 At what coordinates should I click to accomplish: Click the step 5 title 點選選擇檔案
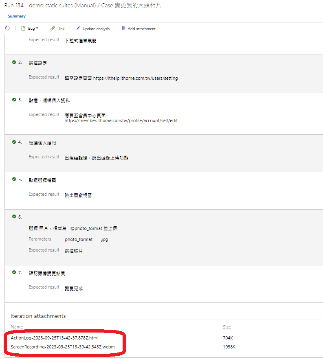pos(42,180)
